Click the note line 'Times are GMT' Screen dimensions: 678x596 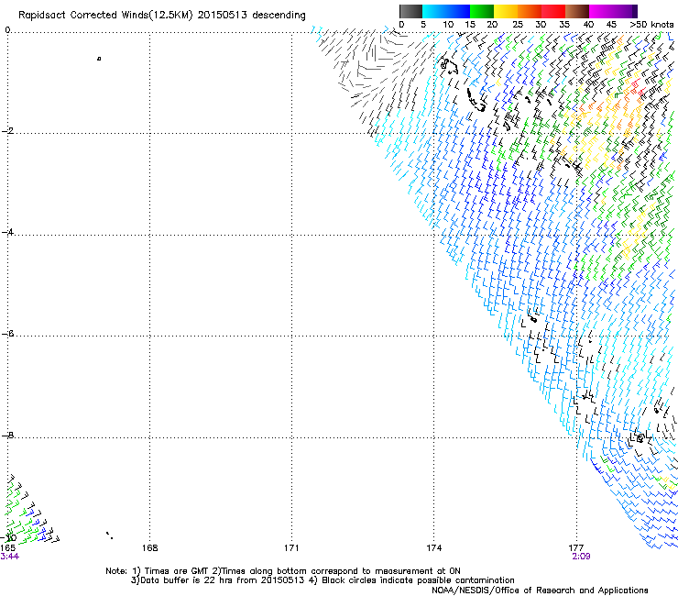point(177,571)
